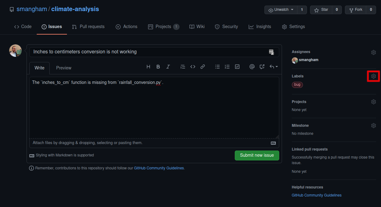Apply bold formatting in the editor toolbar
381x207 pixels.
pyautogui.click(x=158, y=67)
